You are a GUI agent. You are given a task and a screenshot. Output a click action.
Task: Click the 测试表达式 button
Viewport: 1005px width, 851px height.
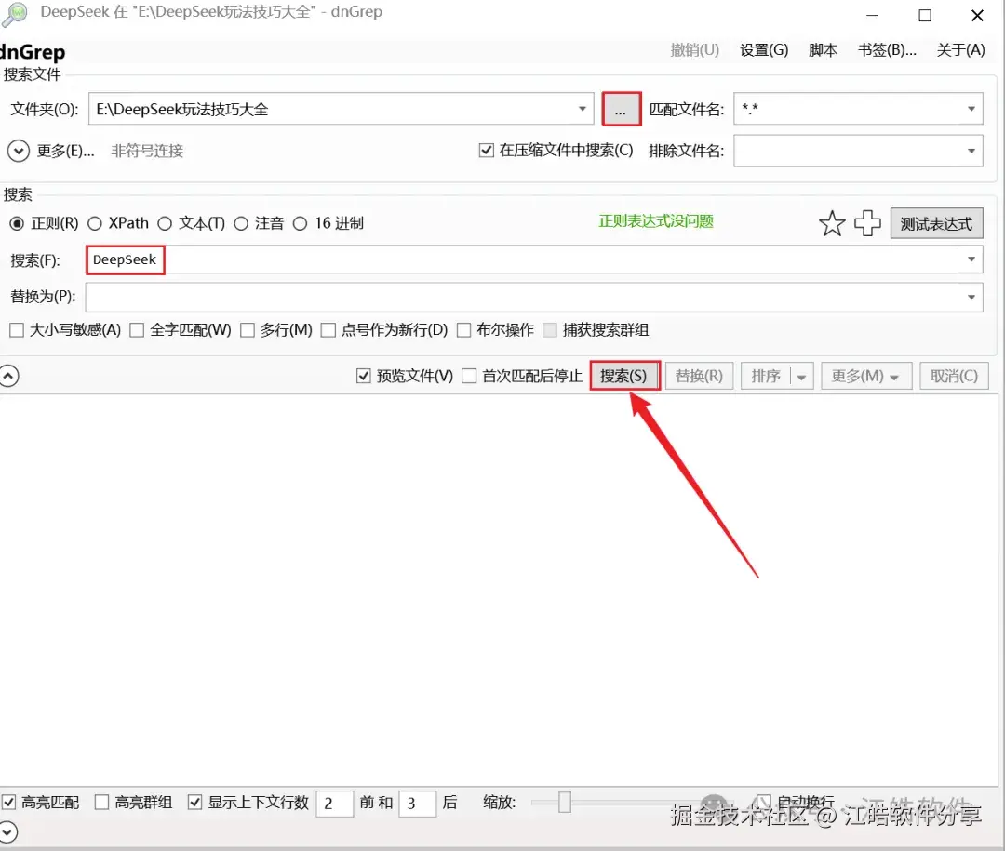(936, 222)
